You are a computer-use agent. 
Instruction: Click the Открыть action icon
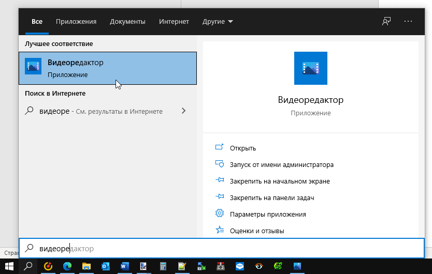click(x=219, y=147)
